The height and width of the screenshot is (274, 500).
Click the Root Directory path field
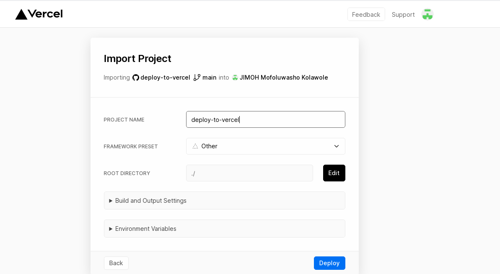249,173
